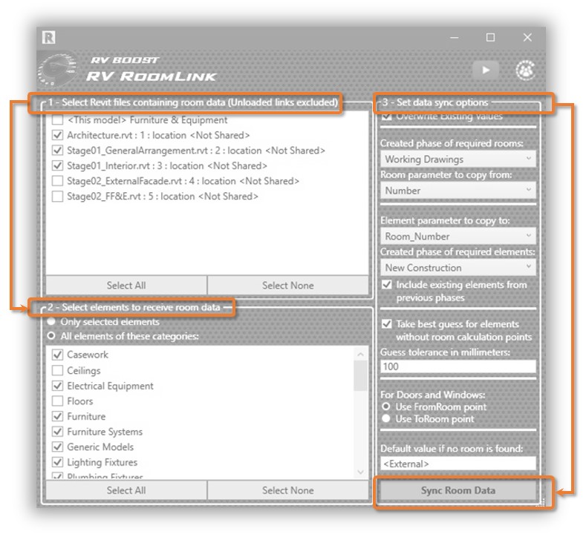586x537 pixels.
Task: Minimize the RV RoomLink window
Action: [454, 37]
